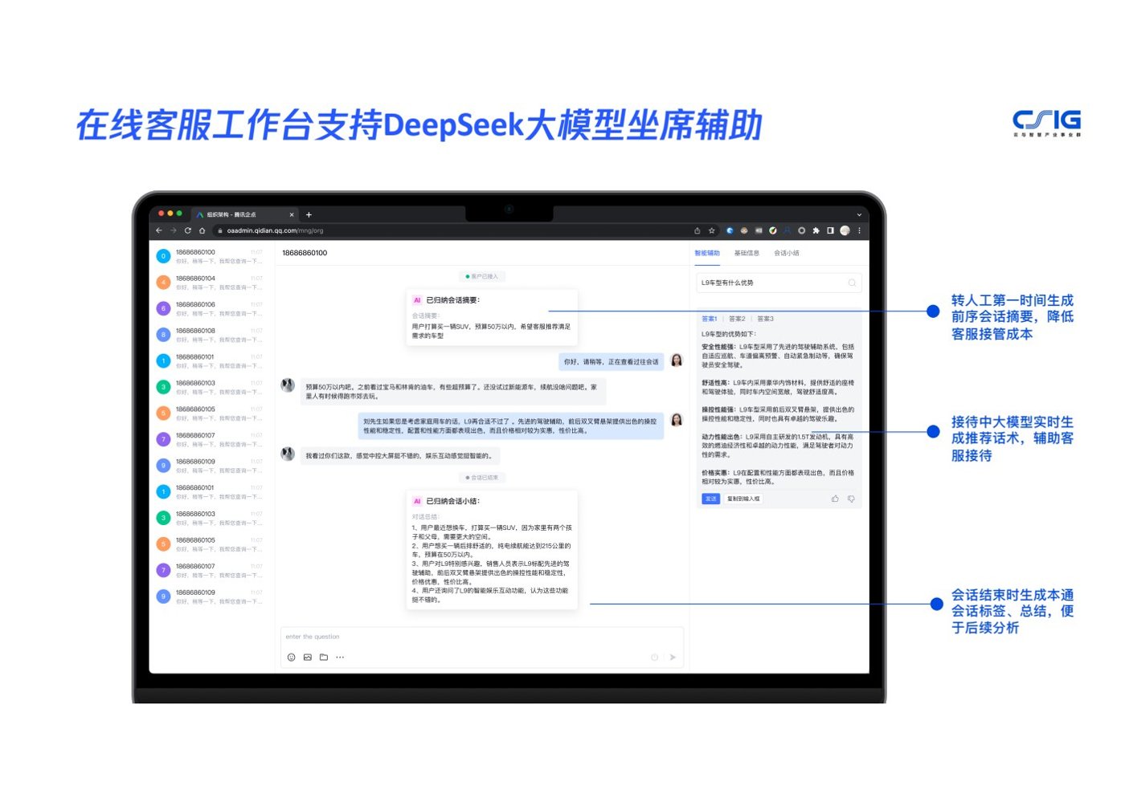Select the 答案3 answer tab
This screenshot has height=794, width=1125.
tap(765, 319)
